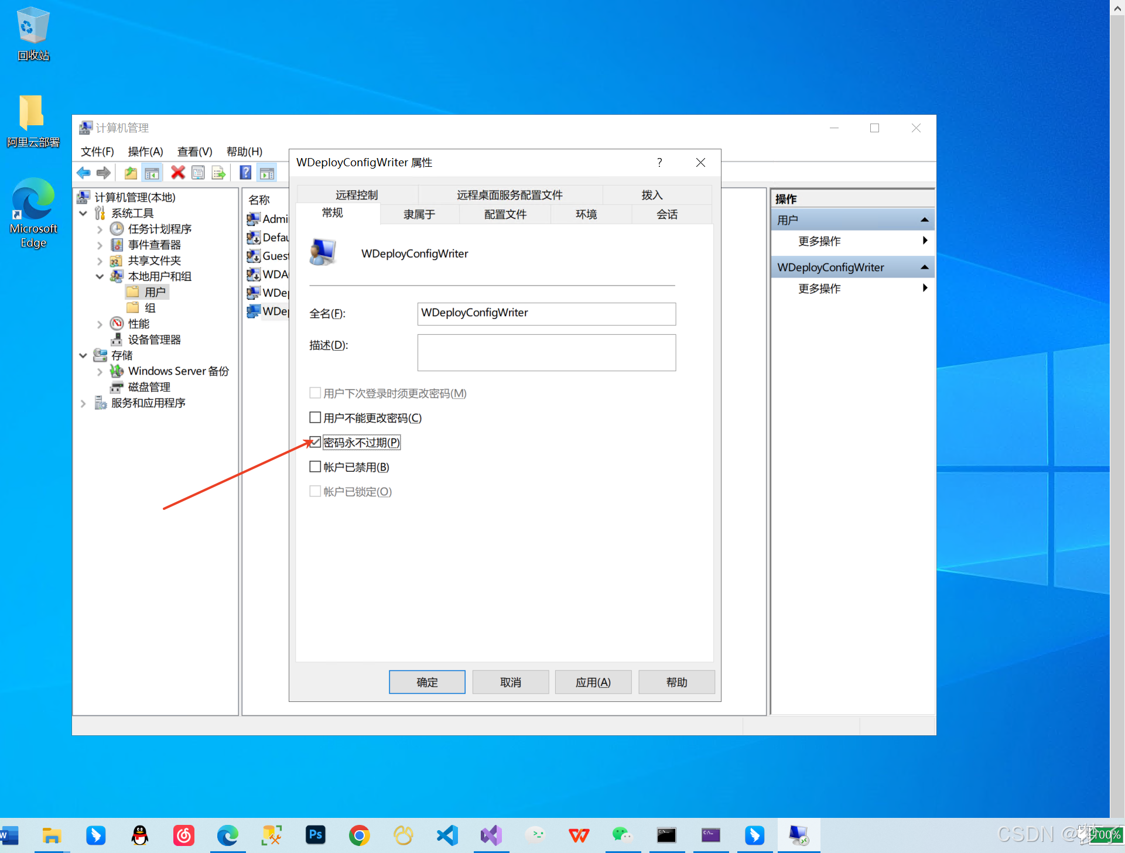Image resolution: width=1125 pixels, height=853 pixels.
Task: Click the 确定 button
Action: [427, 682]
